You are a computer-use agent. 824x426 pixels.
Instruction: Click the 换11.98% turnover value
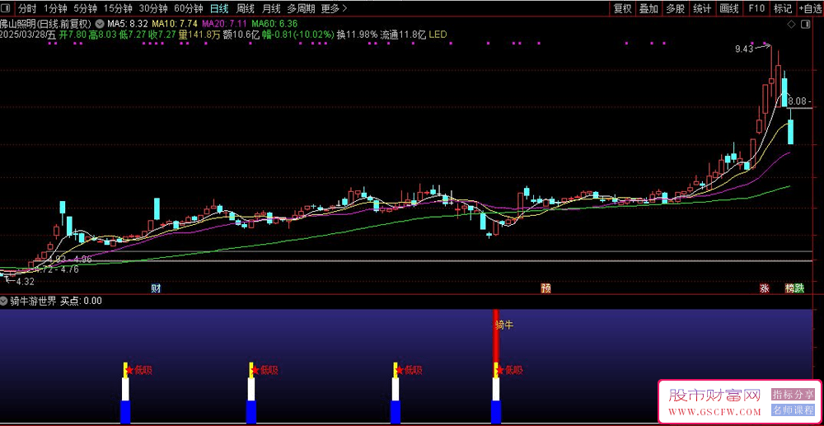pyautogui.click(x=358, y=35)
